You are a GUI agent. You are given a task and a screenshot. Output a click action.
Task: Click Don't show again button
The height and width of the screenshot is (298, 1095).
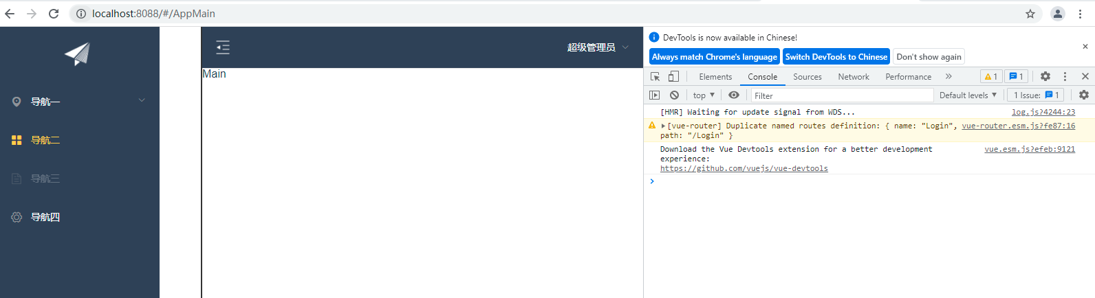[929, 56]
